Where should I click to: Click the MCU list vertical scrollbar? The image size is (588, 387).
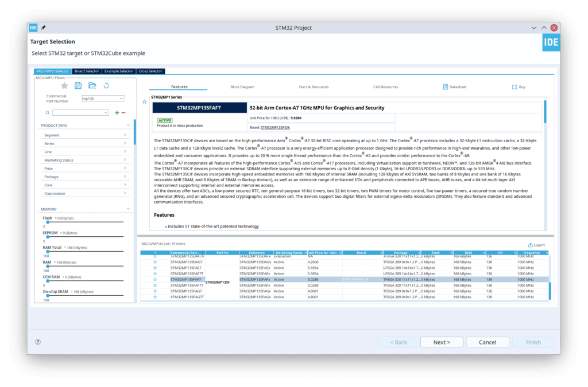coord(550,291)
